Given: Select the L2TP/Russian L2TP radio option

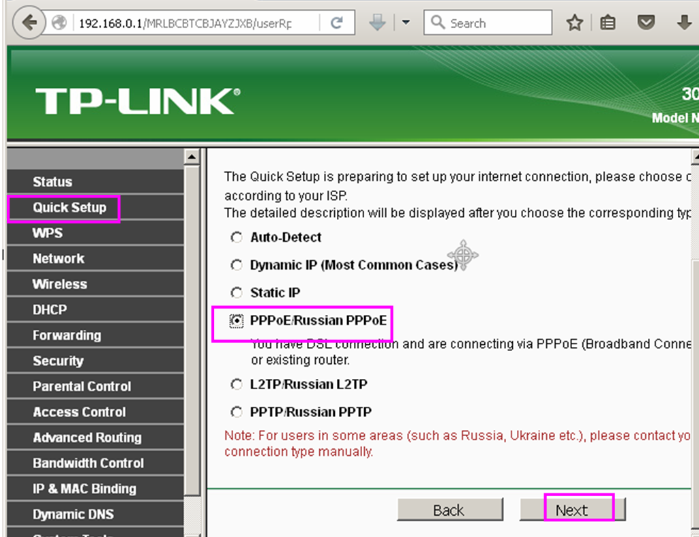Looking at the screenshot, I should click(x=236, y=384).
